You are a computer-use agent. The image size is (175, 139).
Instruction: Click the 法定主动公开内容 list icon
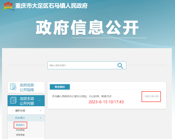click(13, 100)
